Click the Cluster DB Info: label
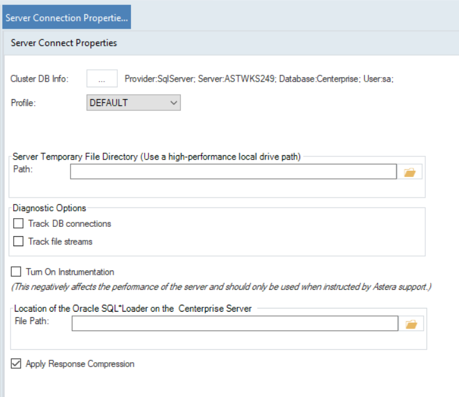This screenshot has width=459, height=397. (x=39, y=79)
